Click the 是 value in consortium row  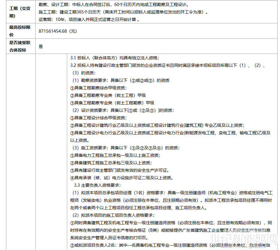(41, 46)
